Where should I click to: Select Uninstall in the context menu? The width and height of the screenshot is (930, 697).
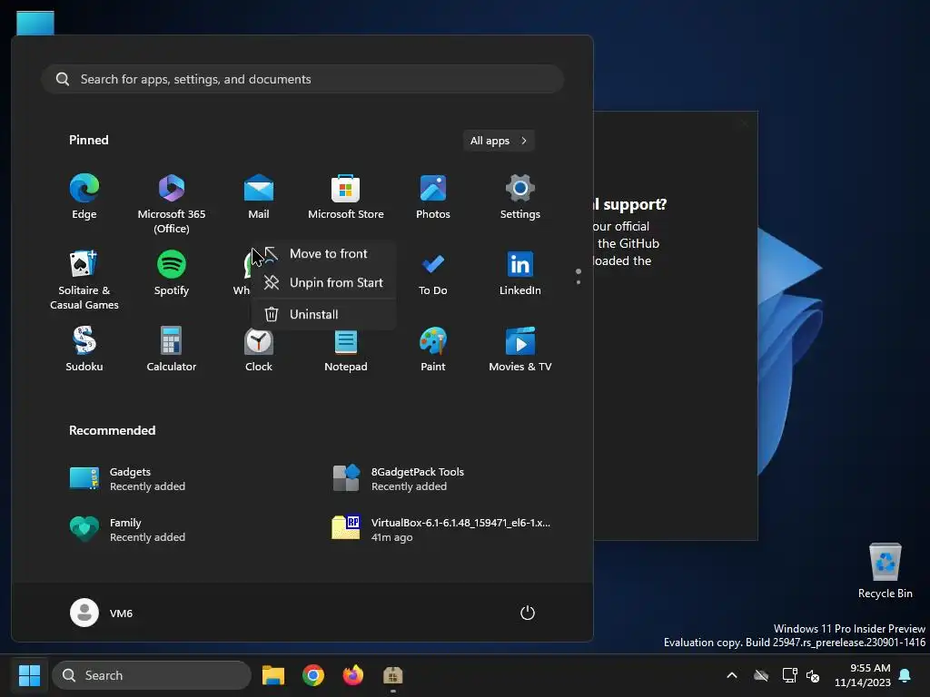point(324,315)
